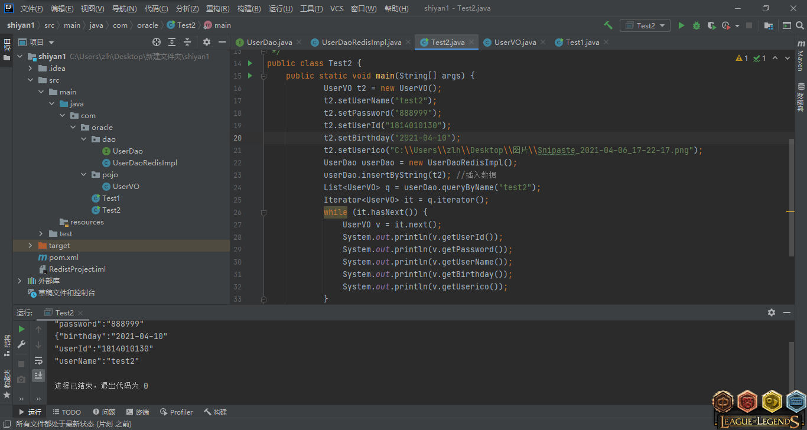Screen dimensions: 807x430
Task: Open the Profiler tool window button
Action: point(176,412)
